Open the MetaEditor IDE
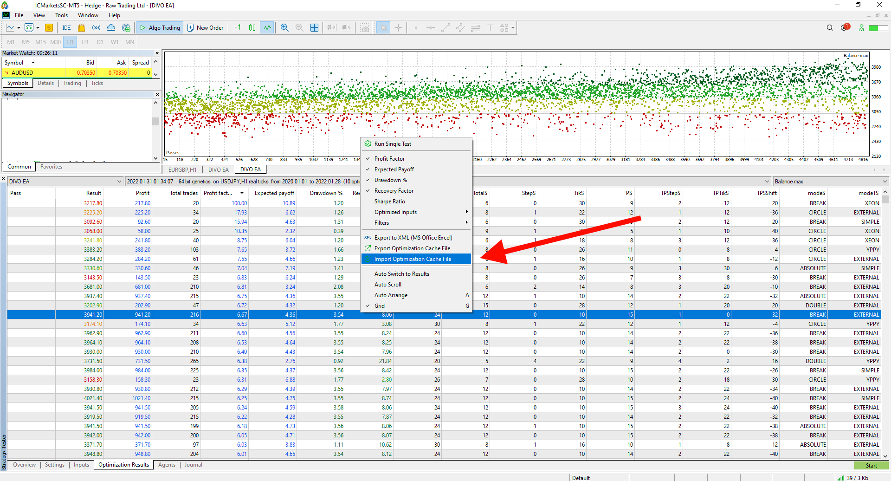This screenshot has height=481, width=891. (66, 28)
